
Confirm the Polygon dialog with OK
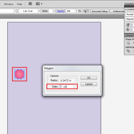pos(89,78)
